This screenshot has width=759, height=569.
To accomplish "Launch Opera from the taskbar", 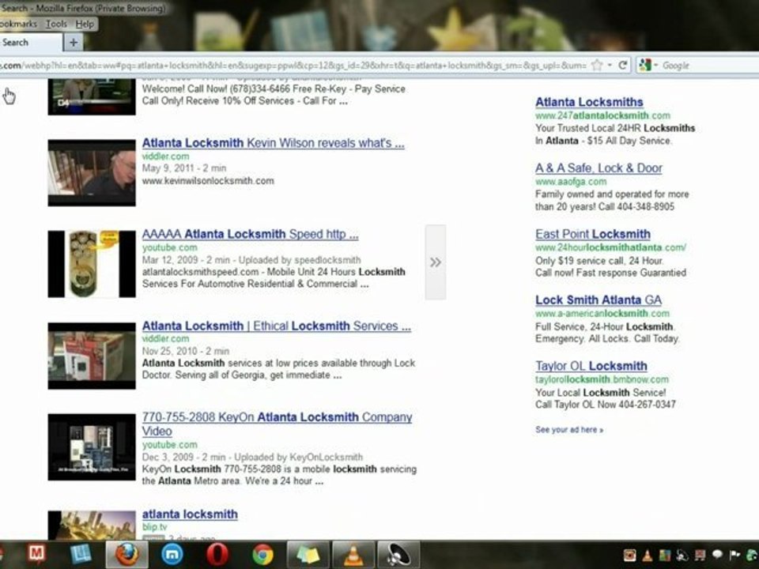I will [217, 555].
